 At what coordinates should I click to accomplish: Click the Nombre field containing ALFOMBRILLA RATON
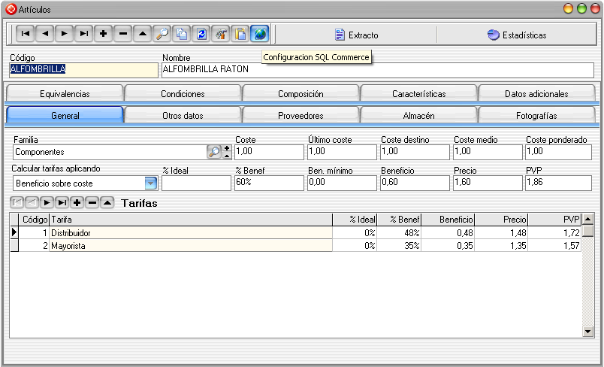377,69
